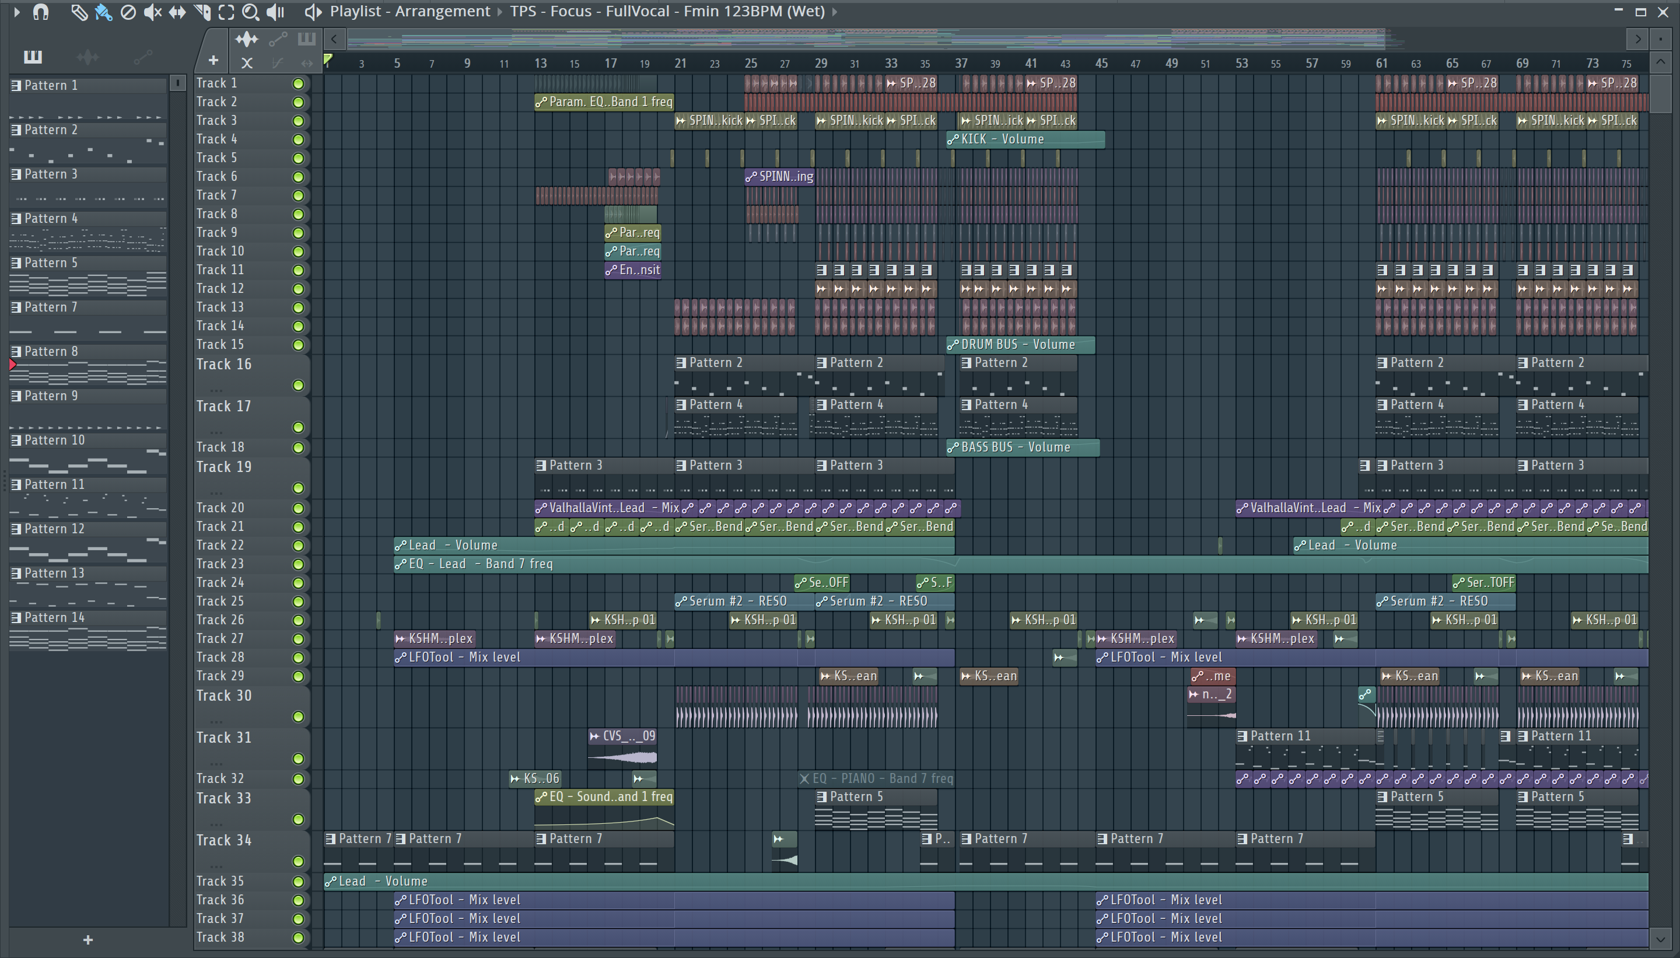Mute Track 30 with its green light
This screenshot has height=958, width=1680.
tap(298, 717)
